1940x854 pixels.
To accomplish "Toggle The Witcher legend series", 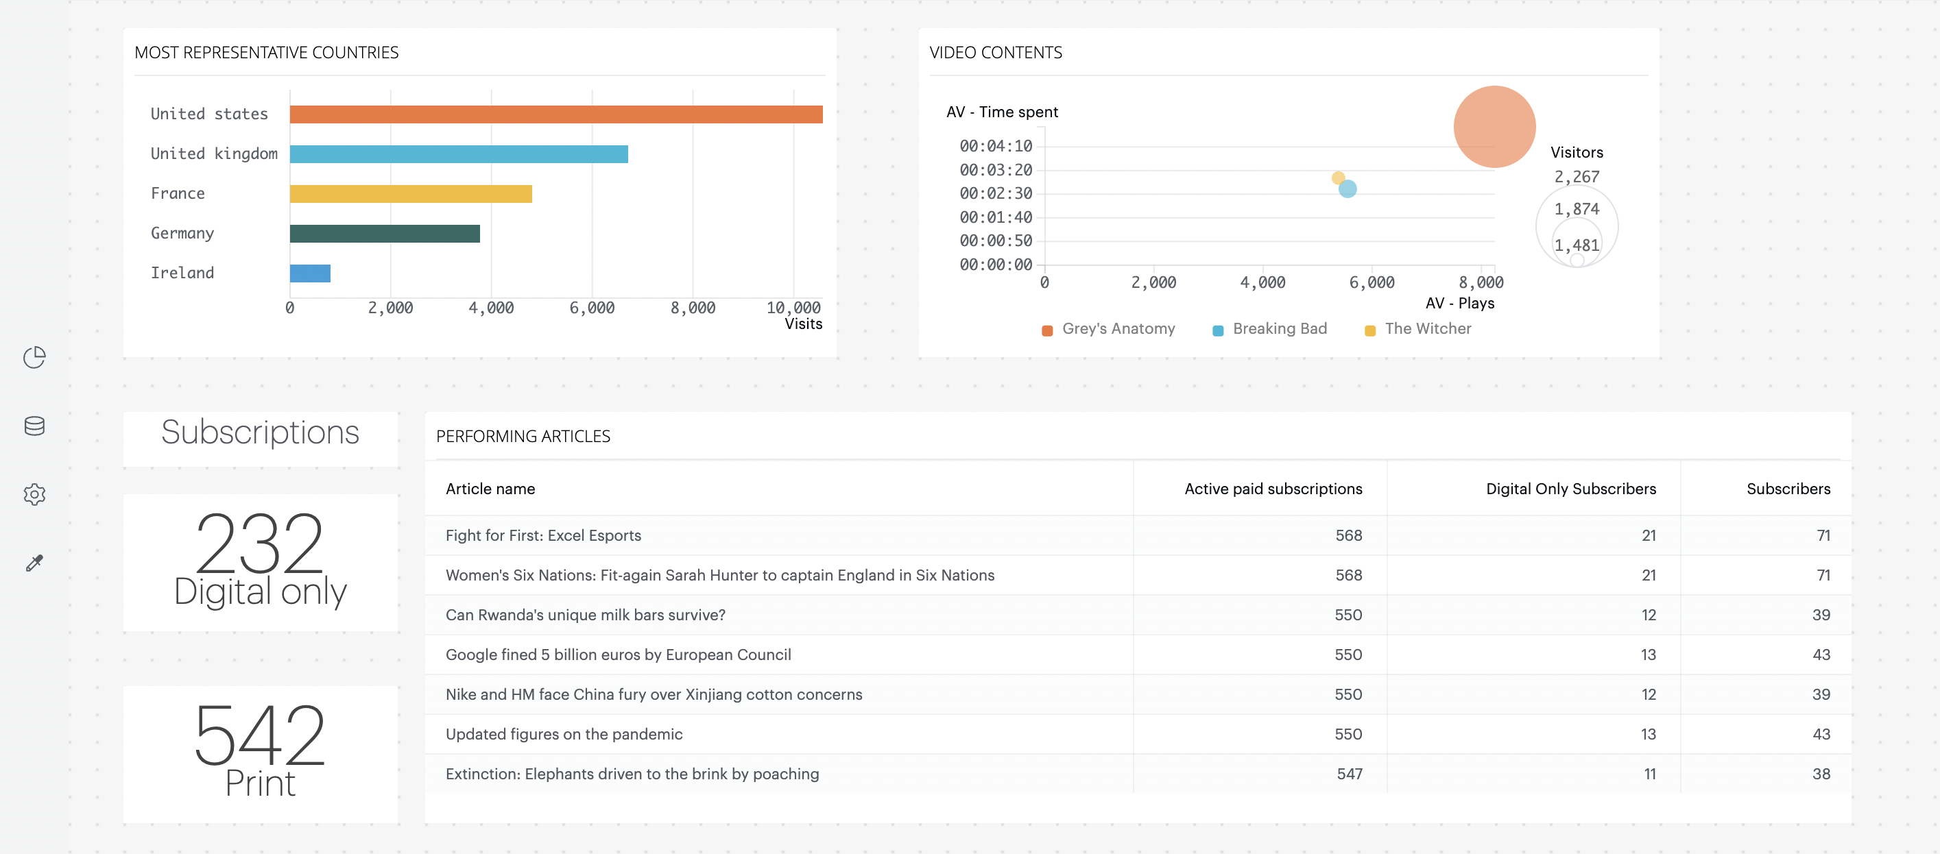I will [1417, 330].
